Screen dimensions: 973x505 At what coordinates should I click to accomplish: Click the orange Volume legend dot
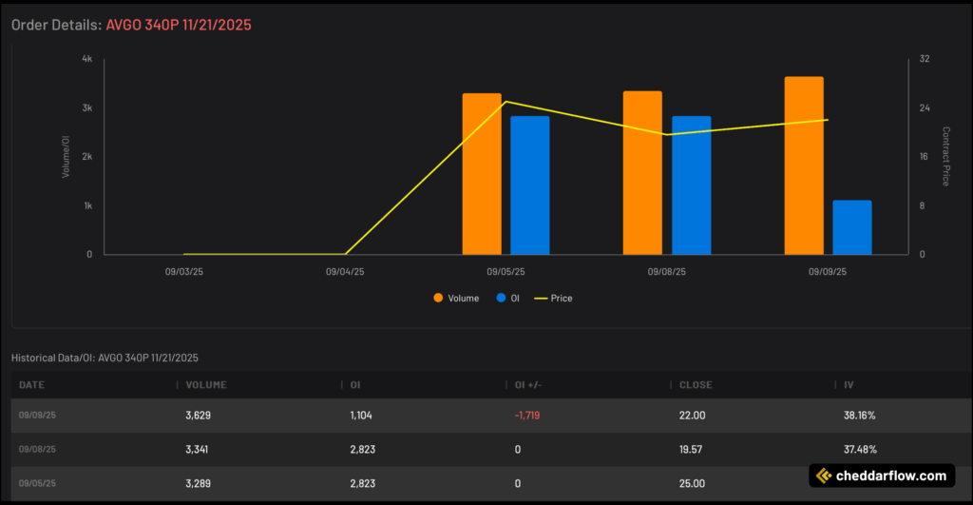click(x=438, y=299)
